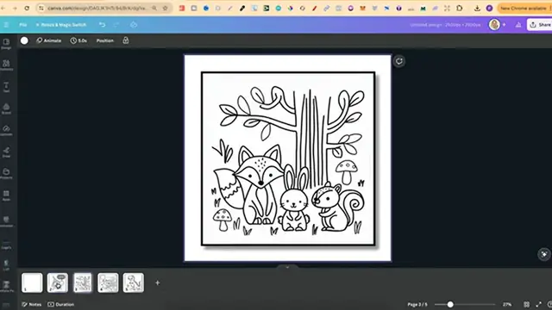This screenshot has width=552, height=310.
Task: Add collaborator with plus icon
Action: point(504,25)
